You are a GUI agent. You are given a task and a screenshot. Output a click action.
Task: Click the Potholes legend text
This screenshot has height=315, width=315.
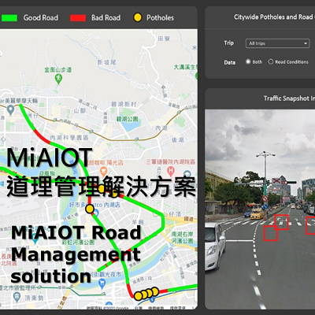pos(160,18)
